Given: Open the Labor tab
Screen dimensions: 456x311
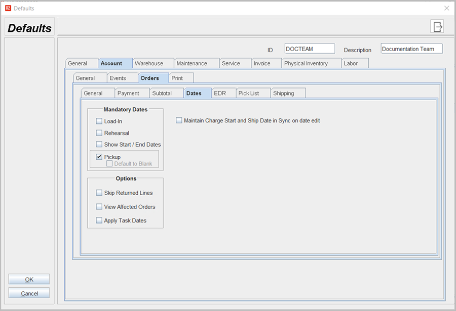Looking at the screenshot, I should point(355,63).
